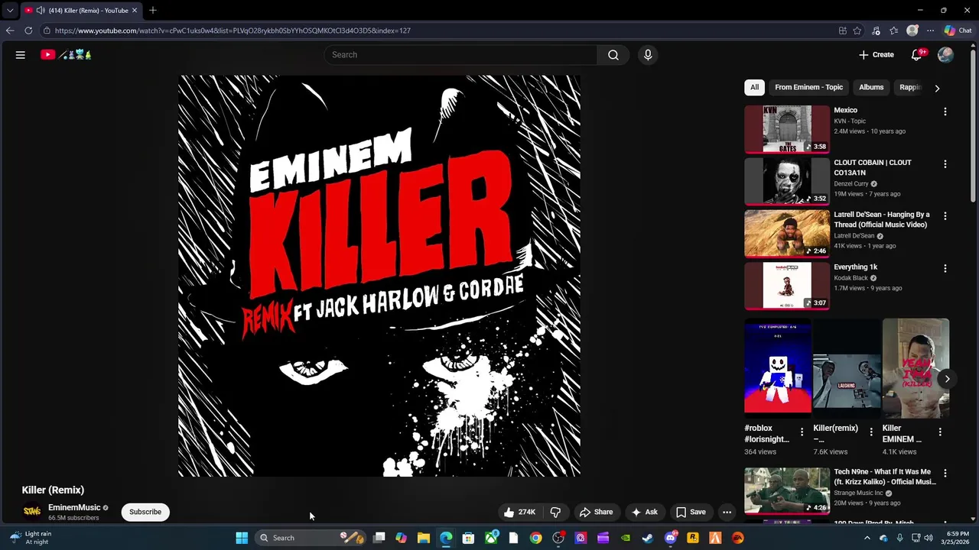The width and height of the screenshot is (979, 550).
Task: Open the YouTube account avatar menu
Action: coord(945,55)
